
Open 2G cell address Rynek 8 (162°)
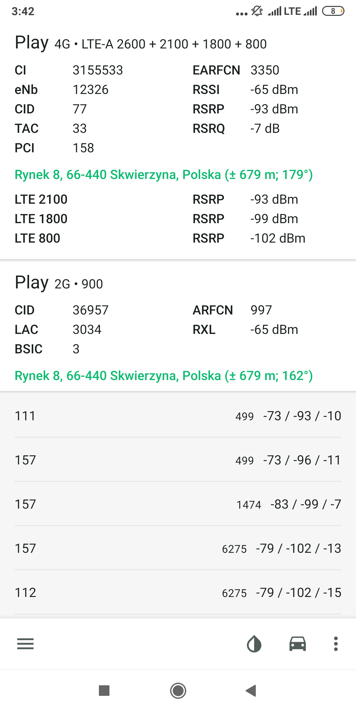click(163, 376)
